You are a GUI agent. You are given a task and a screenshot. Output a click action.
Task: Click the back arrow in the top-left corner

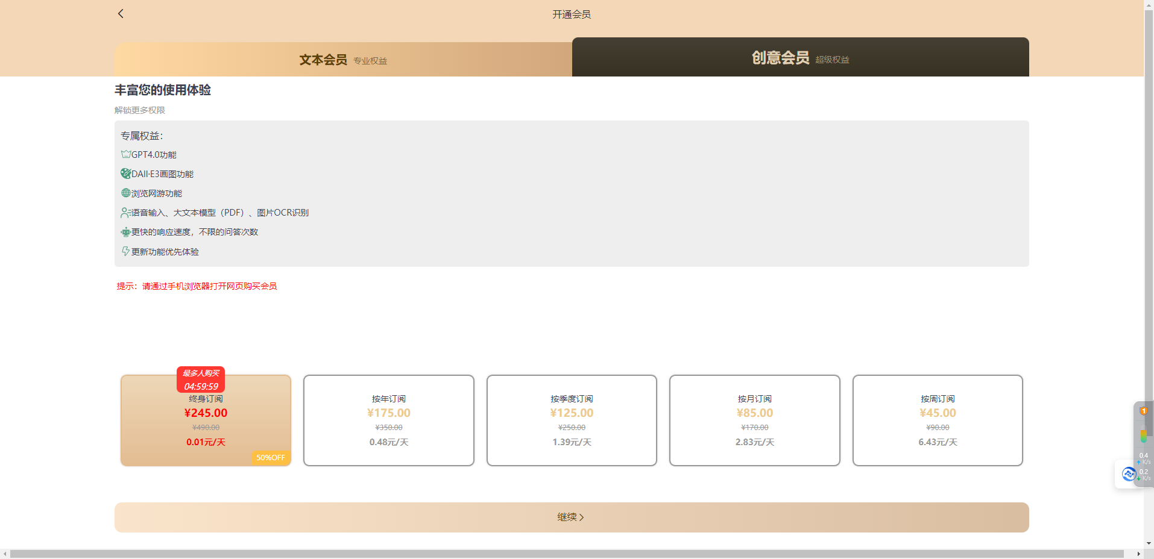click(120, 13)
